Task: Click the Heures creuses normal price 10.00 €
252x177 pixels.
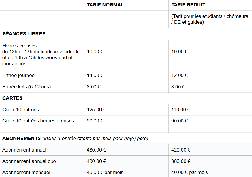Action: [x=95, y=52]
